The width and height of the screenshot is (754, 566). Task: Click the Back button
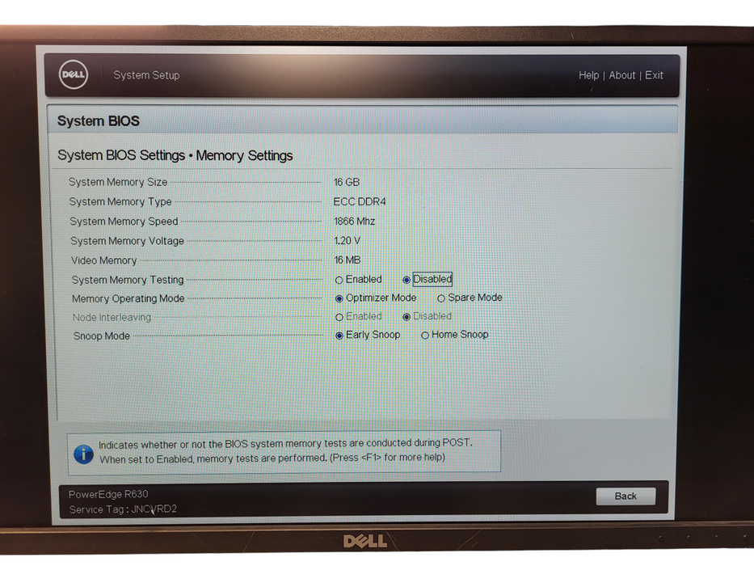pos(626,496)
